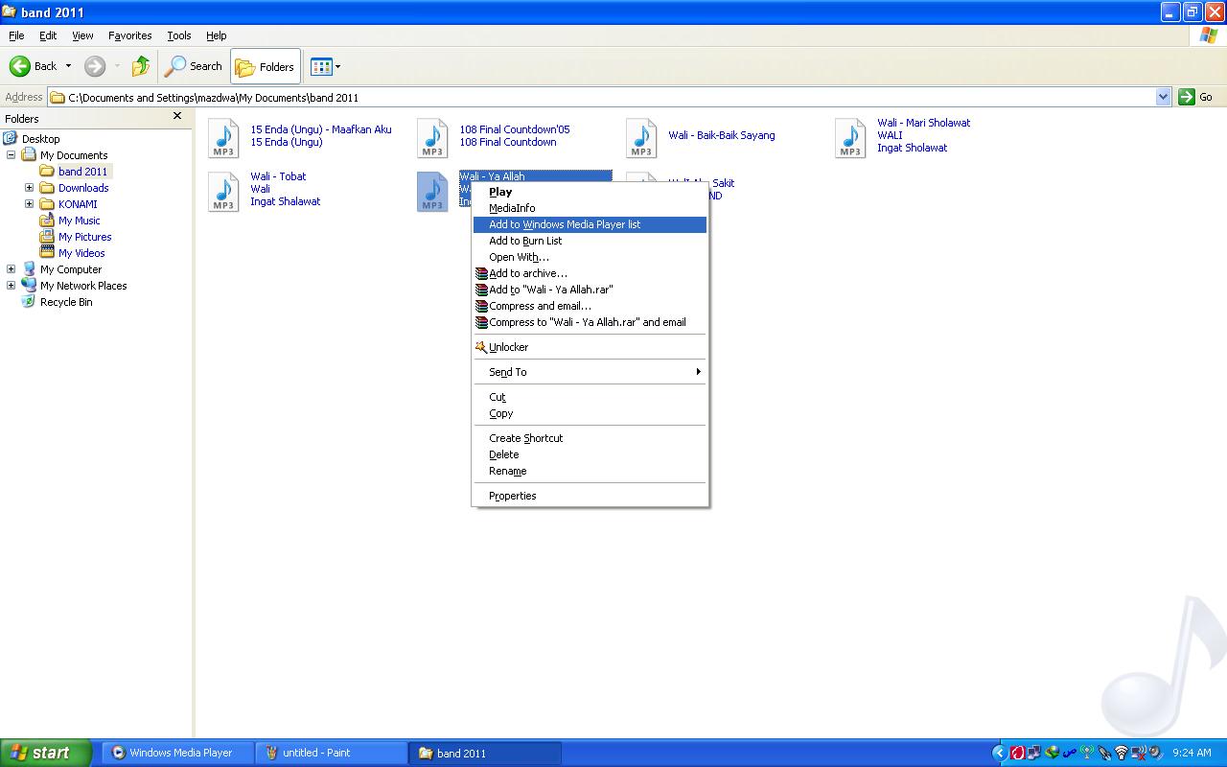
Task: Choose Play in the context menu
Action: point(590,192)
